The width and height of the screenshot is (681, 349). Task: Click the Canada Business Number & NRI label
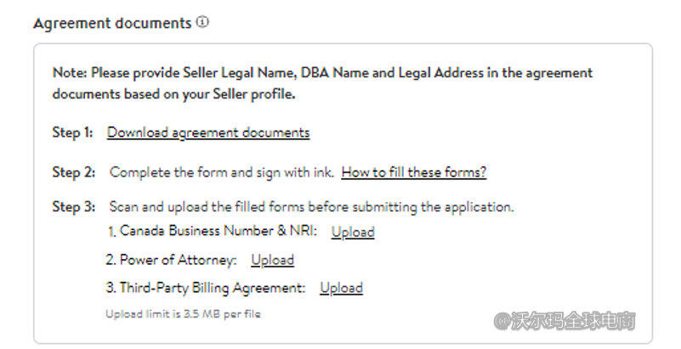[214, 231]
